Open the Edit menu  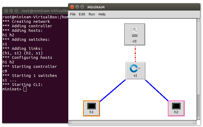(x=82, y=14)
